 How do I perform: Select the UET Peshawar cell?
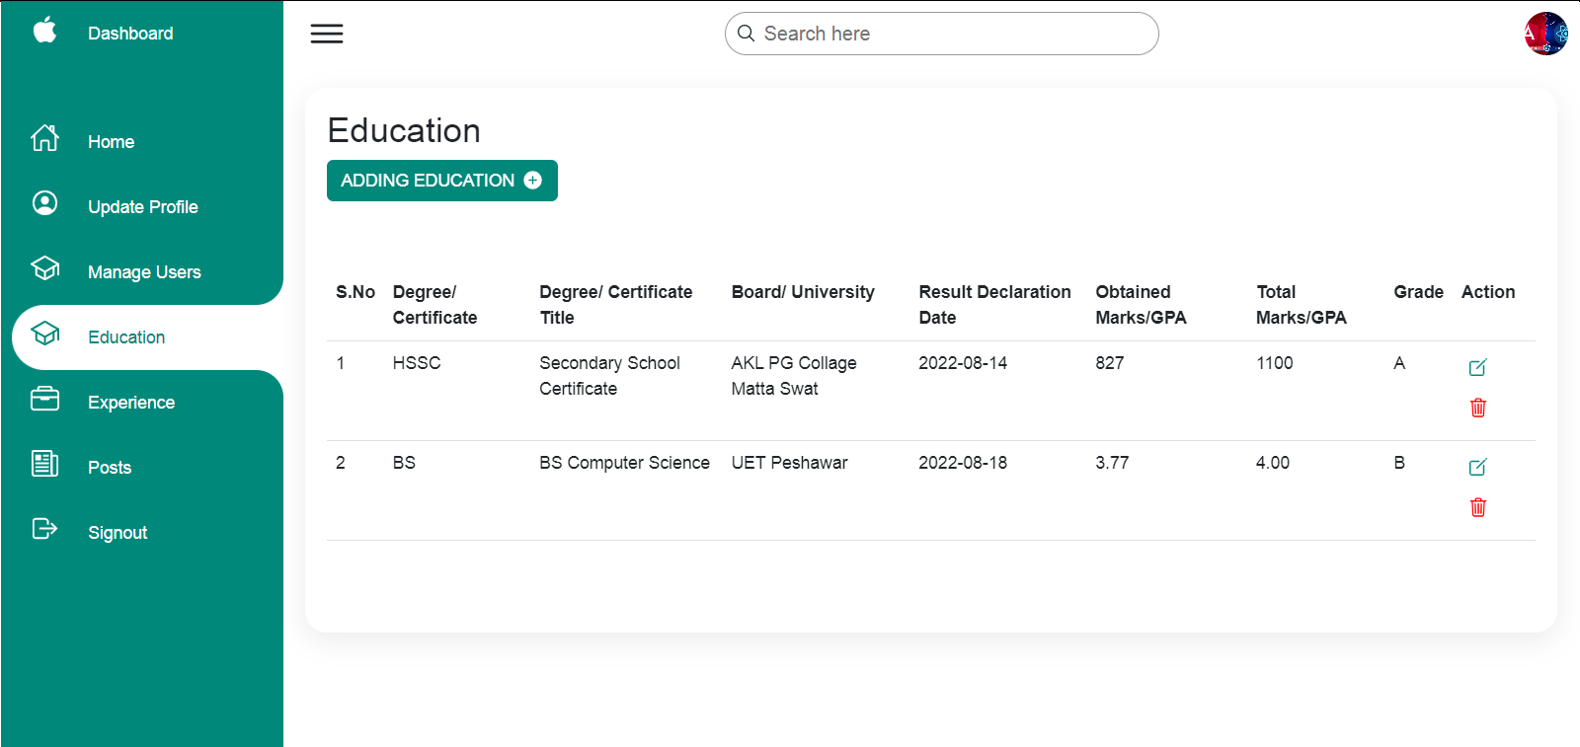[789, 463]
